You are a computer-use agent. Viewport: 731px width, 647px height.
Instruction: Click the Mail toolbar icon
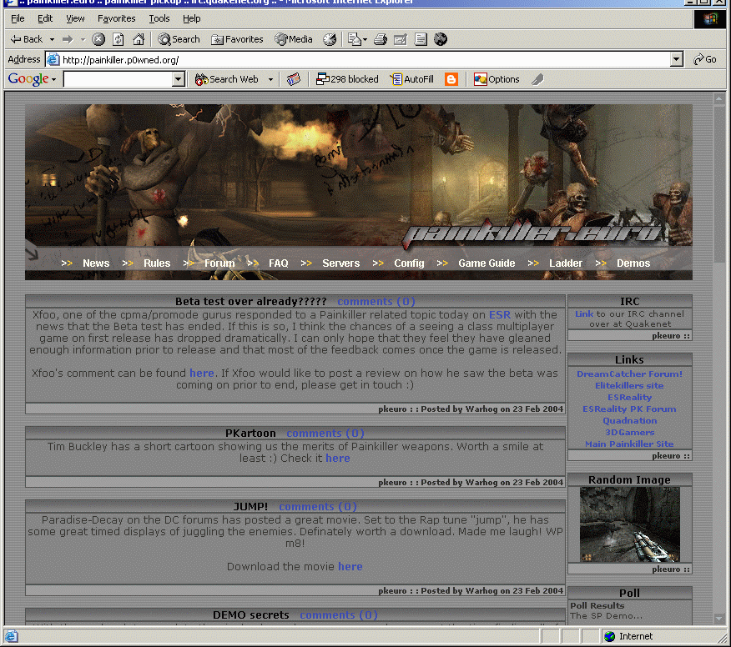click(x=355, y=39)
